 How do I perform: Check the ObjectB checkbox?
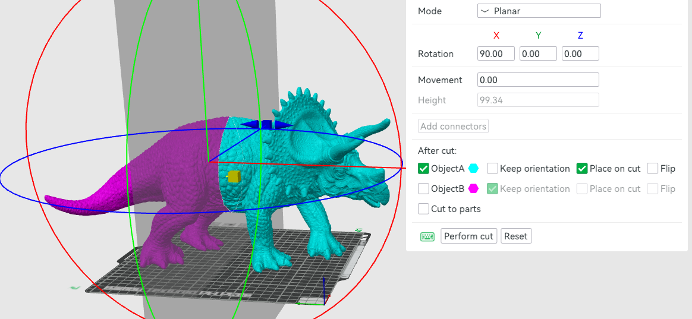[x=423, y=189]
